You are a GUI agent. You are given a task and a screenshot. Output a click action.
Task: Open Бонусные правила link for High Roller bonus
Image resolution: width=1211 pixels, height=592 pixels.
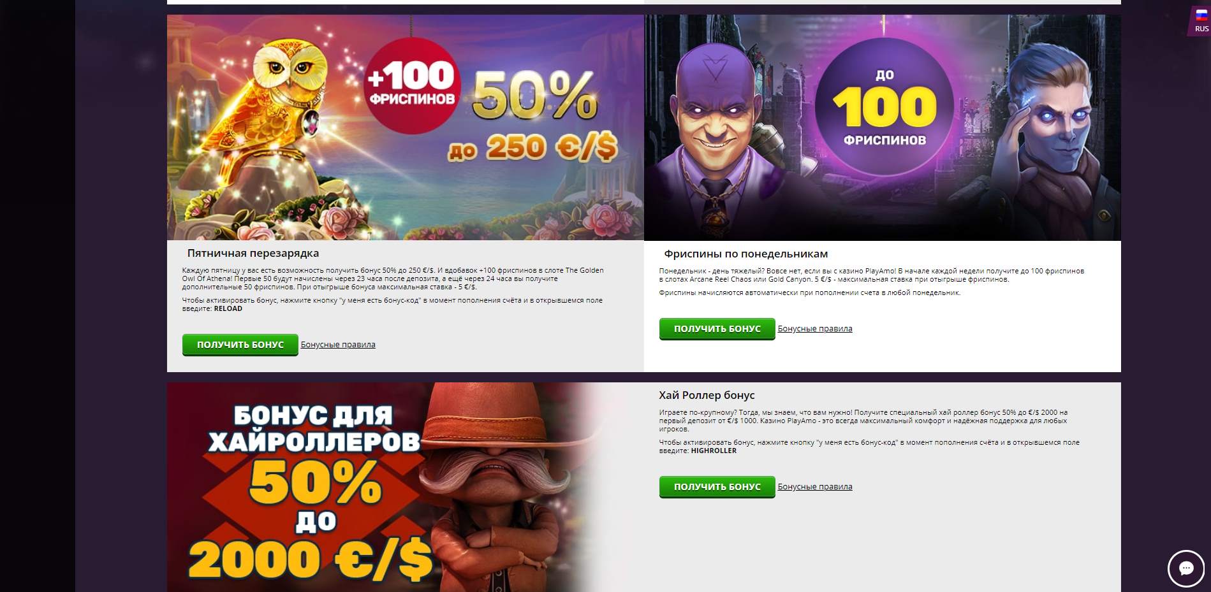click(x=815, y=487)
